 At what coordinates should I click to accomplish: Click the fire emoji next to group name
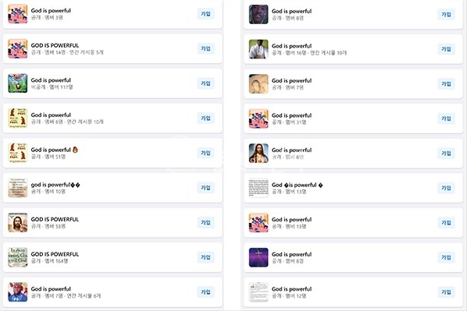point(75,150)
